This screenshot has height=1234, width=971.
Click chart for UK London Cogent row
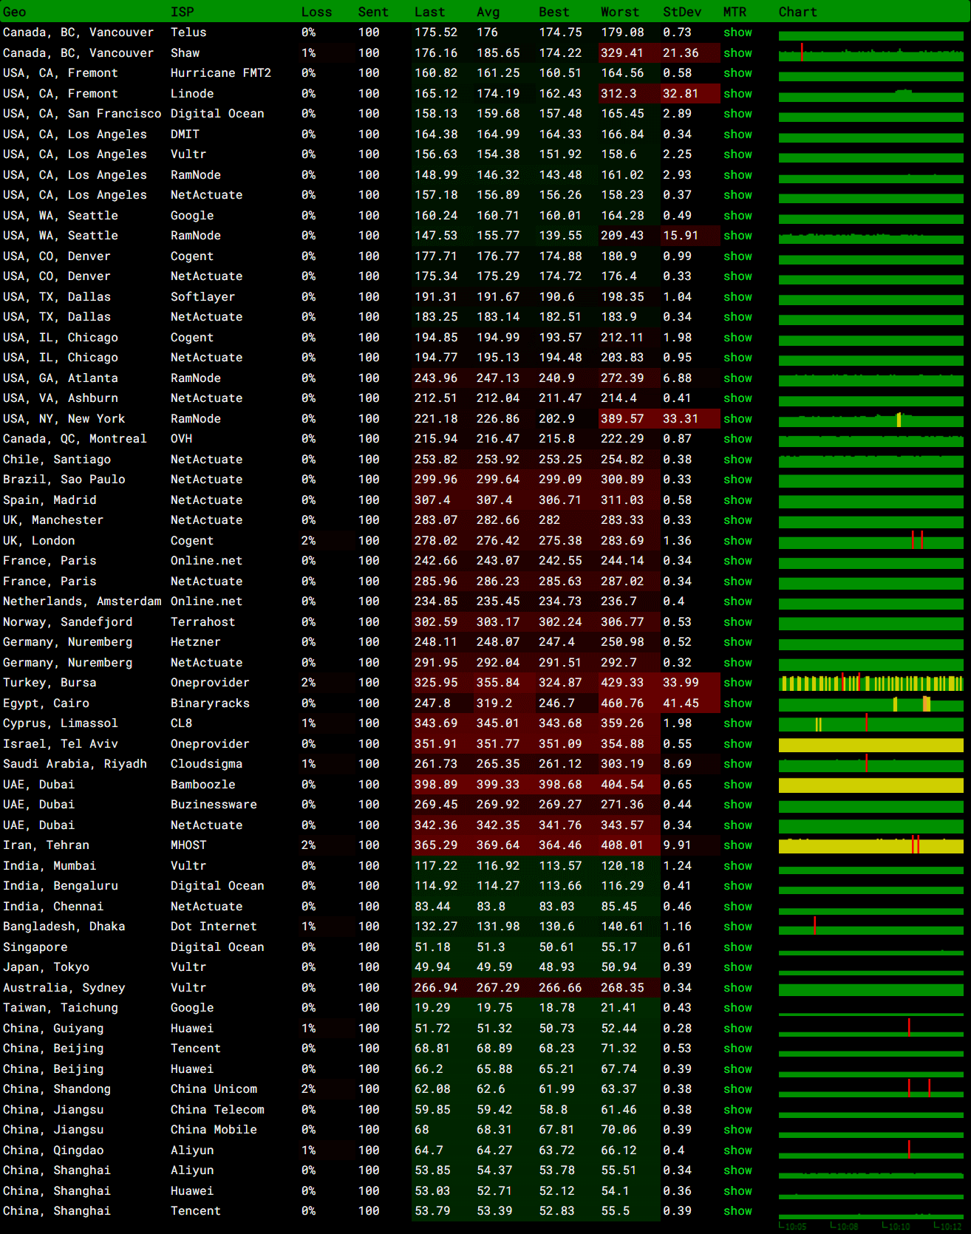[871, 542]
